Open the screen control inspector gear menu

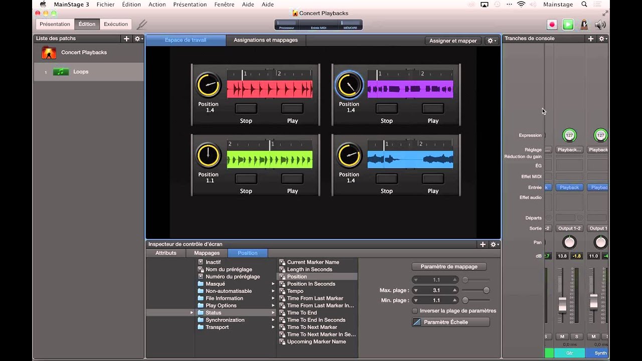coord(494,244)
